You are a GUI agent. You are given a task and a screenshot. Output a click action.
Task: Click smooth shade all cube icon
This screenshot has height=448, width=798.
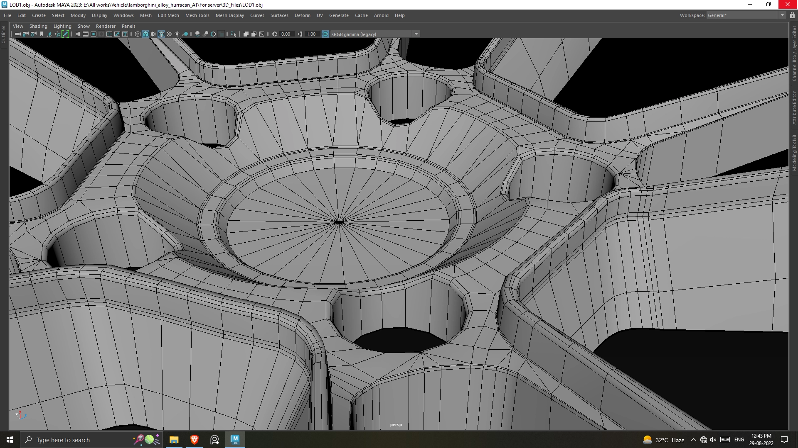[x=145, y=34]
